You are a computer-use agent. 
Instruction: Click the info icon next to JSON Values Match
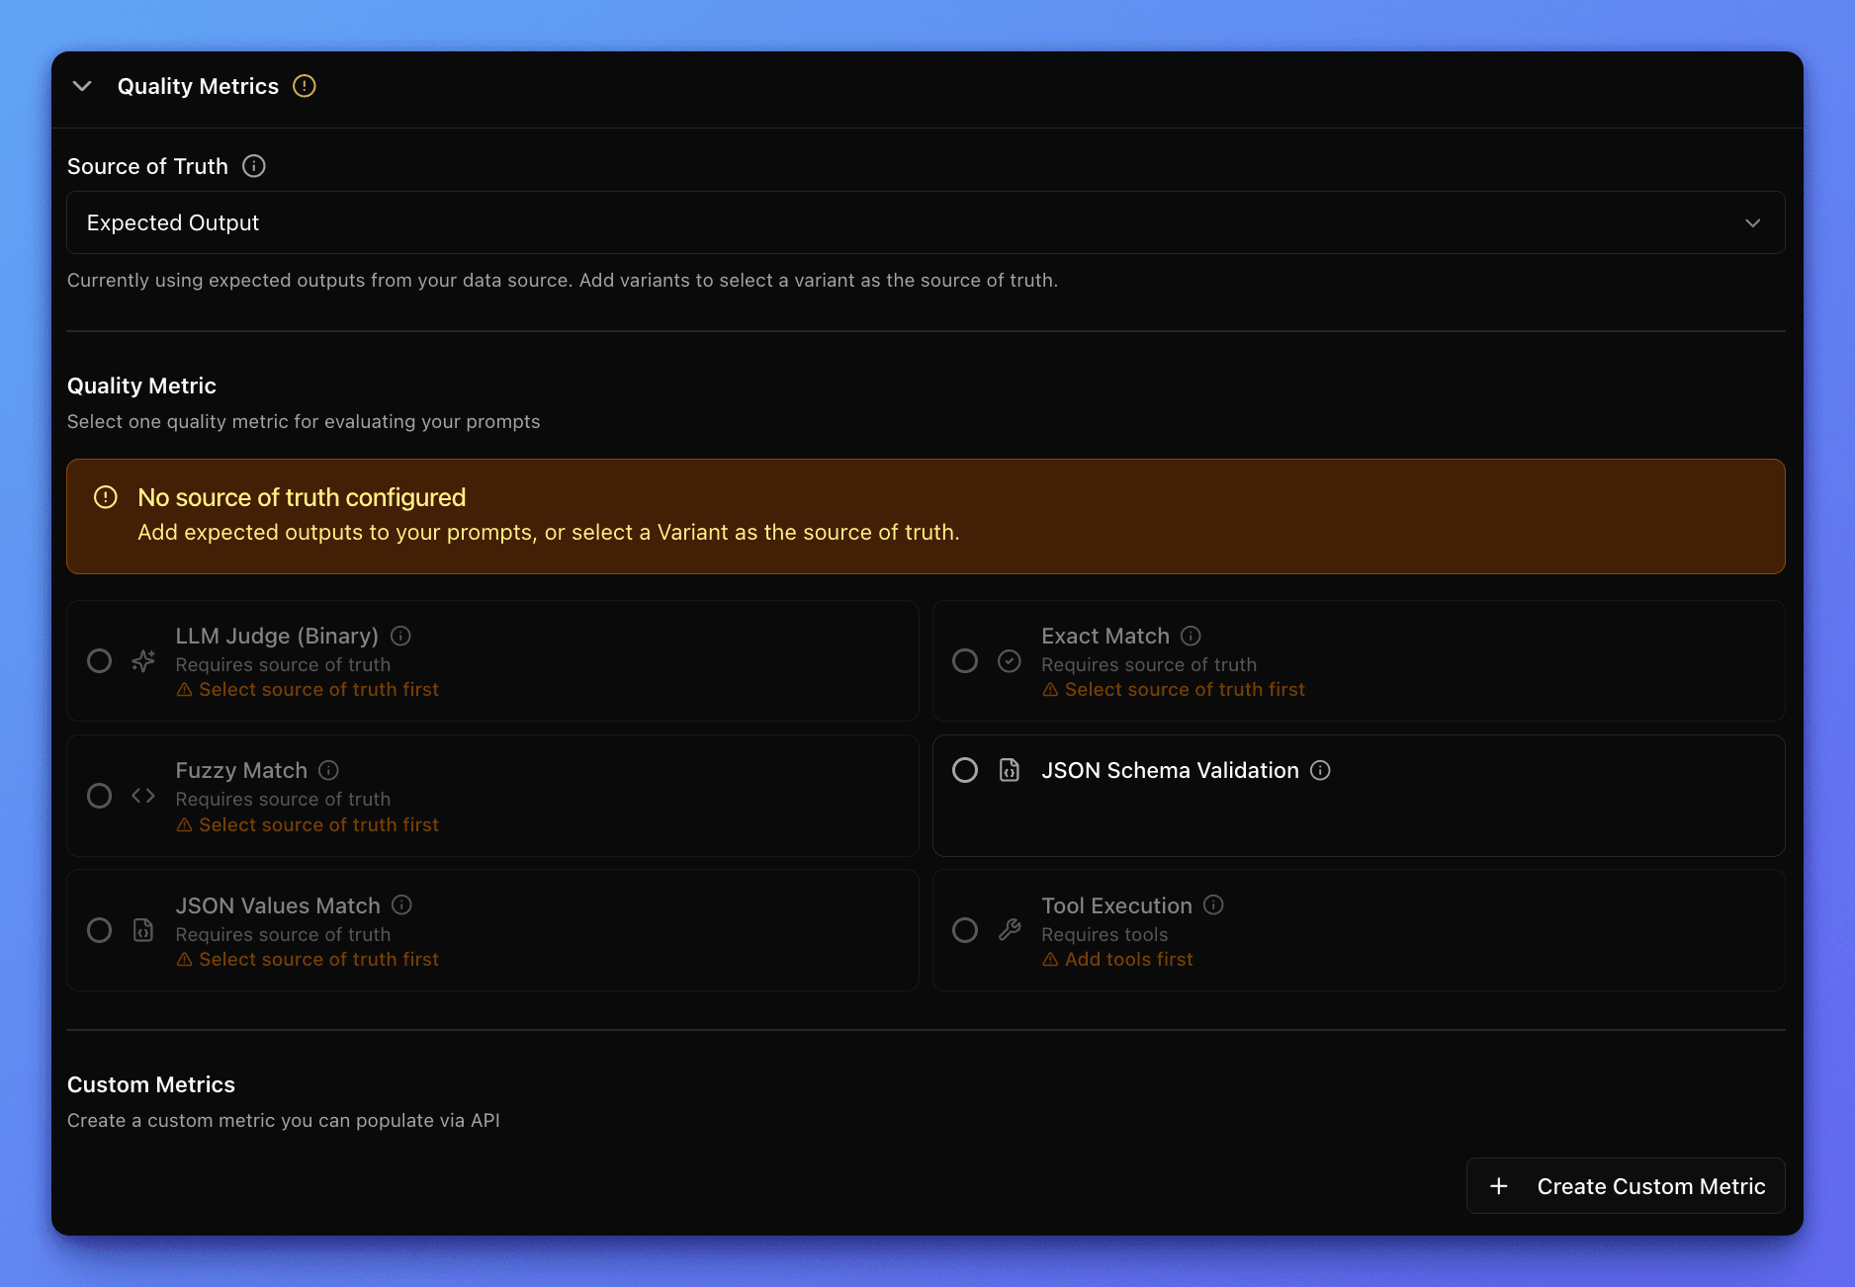pyautogui.click(x=401, y=904)
